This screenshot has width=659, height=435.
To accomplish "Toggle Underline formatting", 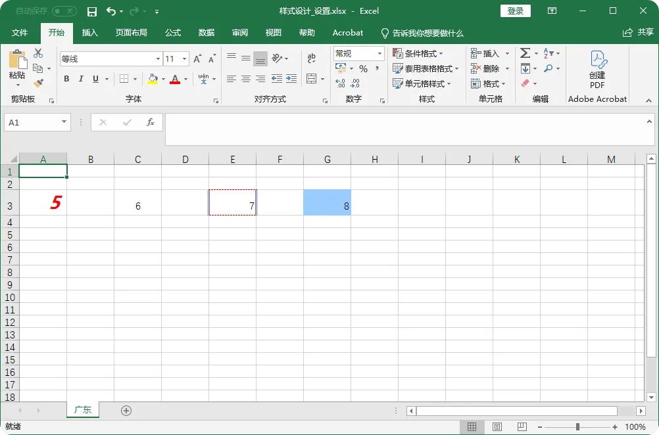I will [x=95, y=78].
